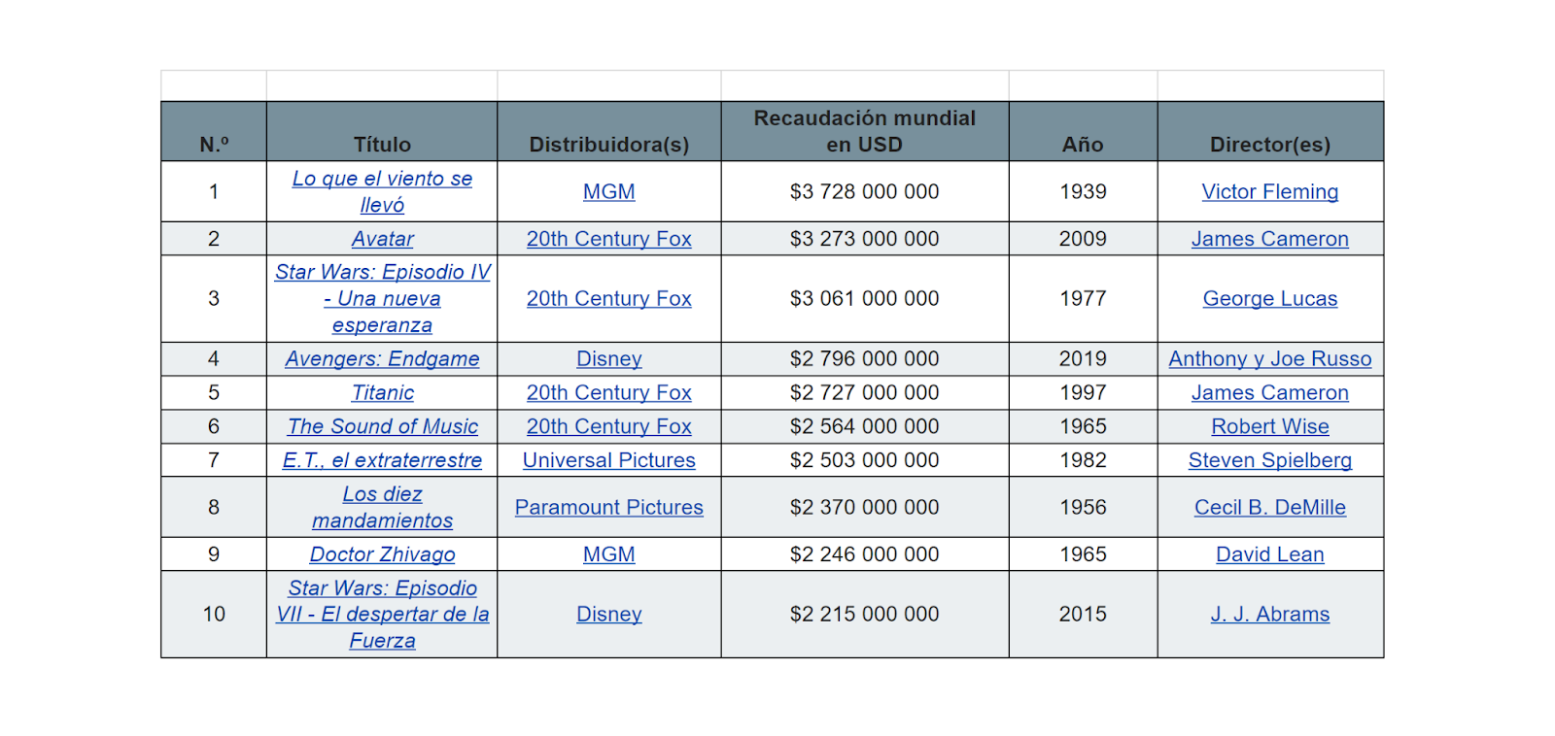Click the year 1997 cell

(1083, 392)
